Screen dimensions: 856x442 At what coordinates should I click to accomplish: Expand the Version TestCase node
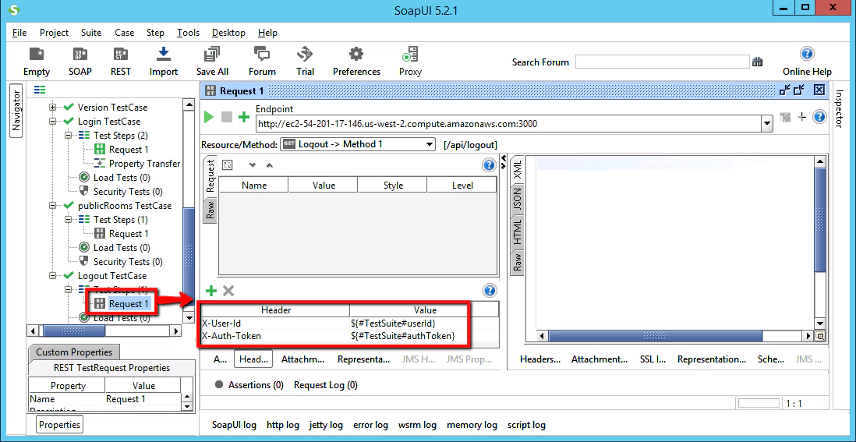tap(53, 108)
